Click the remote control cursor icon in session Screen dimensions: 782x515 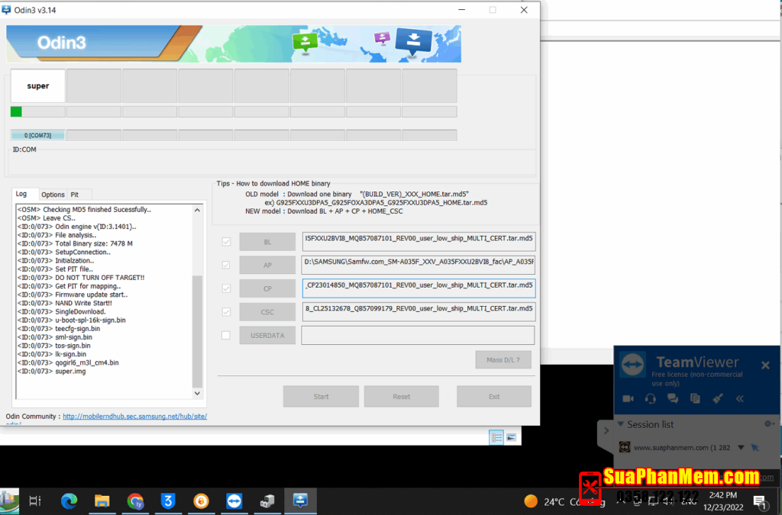[x=755, y=448]
